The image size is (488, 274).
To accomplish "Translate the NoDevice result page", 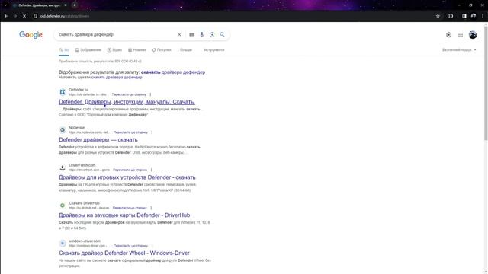I will point(130,132).
